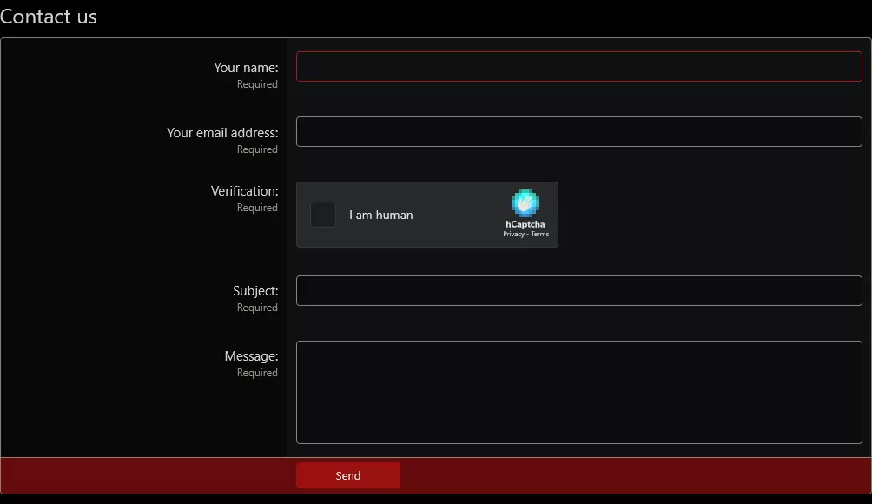Open the hCaptcha Privacy link

[x=513, y=235]
